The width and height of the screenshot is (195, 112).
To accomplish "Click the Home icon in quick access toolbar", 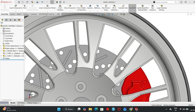I will (x=19, y=2).
